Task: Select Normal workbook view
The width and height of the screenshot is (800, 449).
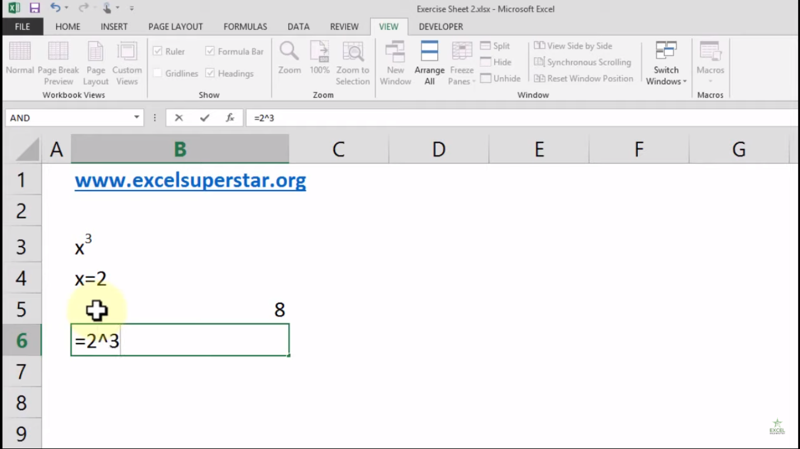Action: tap(20, 58)
